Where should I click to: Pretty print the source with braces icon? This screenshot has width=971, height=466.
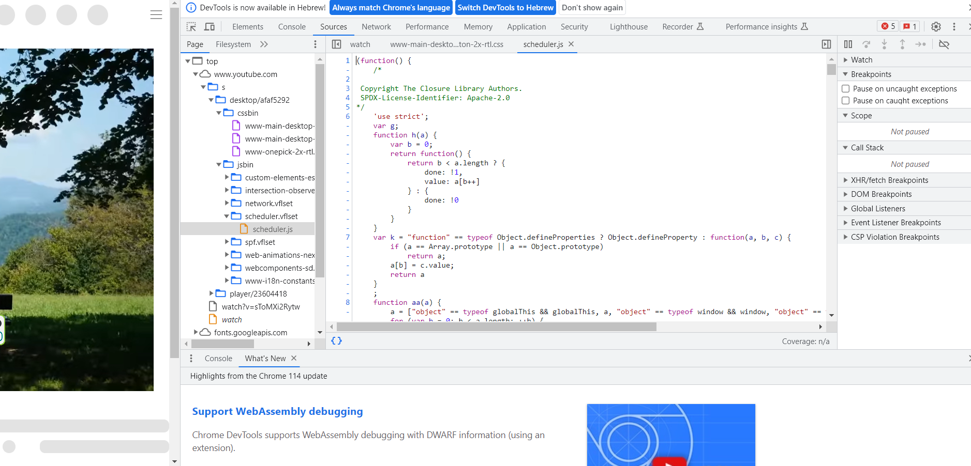coord(336,341)
